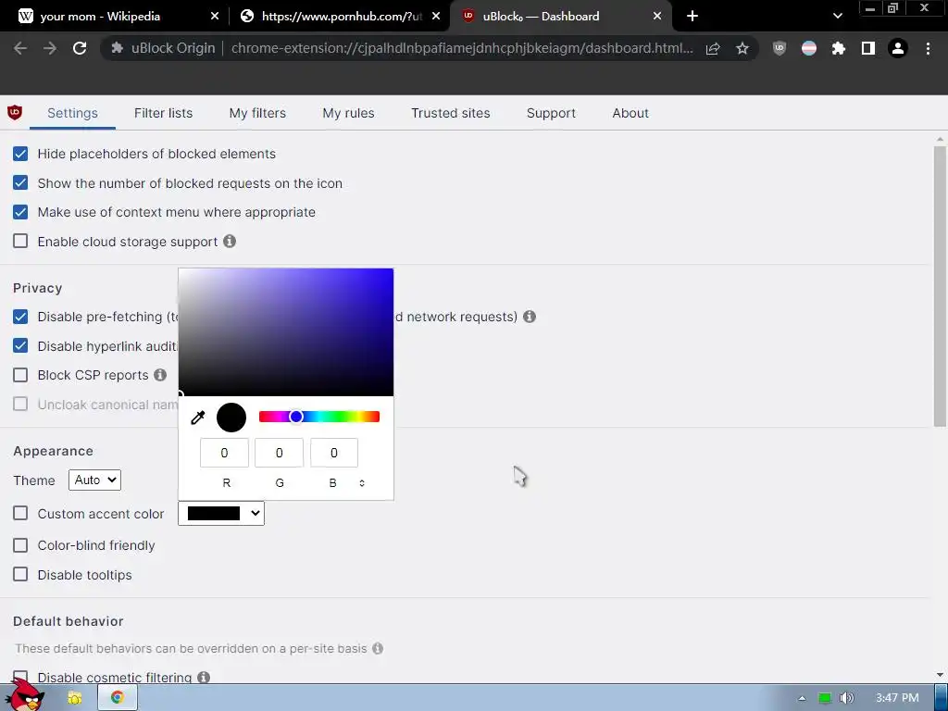The width and height of the screenshot is (948, 711).
Task: Enable Block CSP reports checkbox
Action: click(x=20, y=375)
